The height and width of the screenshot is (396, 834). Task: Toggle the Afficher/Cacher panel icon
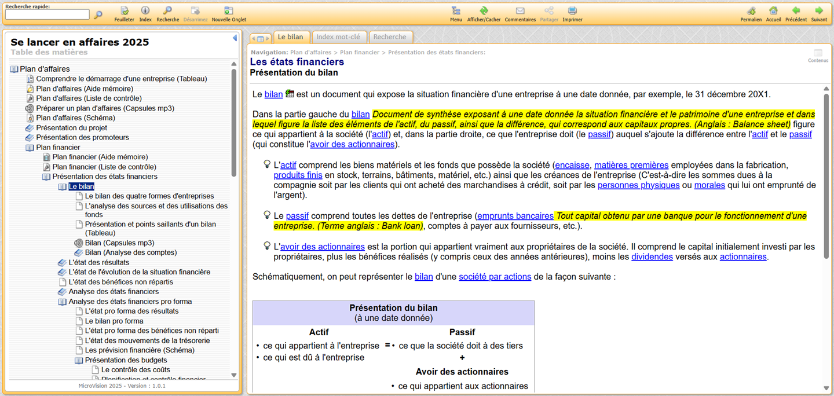(484, 11)
